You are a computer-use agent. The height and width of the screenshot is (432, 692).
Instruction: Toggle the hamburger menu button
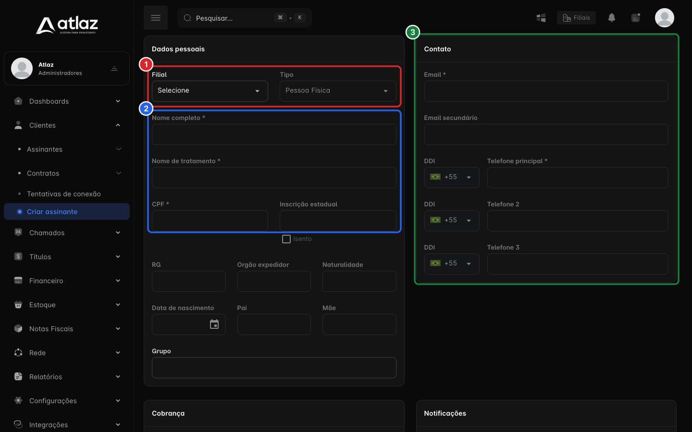click(x=156, y=18)
